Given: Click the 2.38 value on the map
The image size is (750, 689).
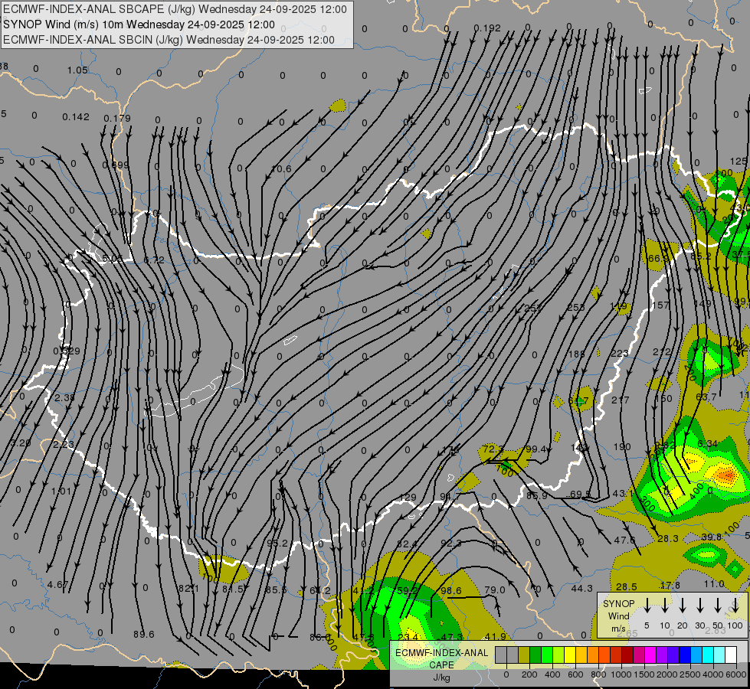Looking at the screenshot, I should coord(64,397).
